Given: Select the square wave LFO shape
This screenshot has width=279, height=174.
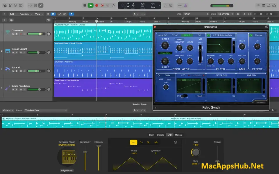Looking at the screenshot, I should click(149, 142).
